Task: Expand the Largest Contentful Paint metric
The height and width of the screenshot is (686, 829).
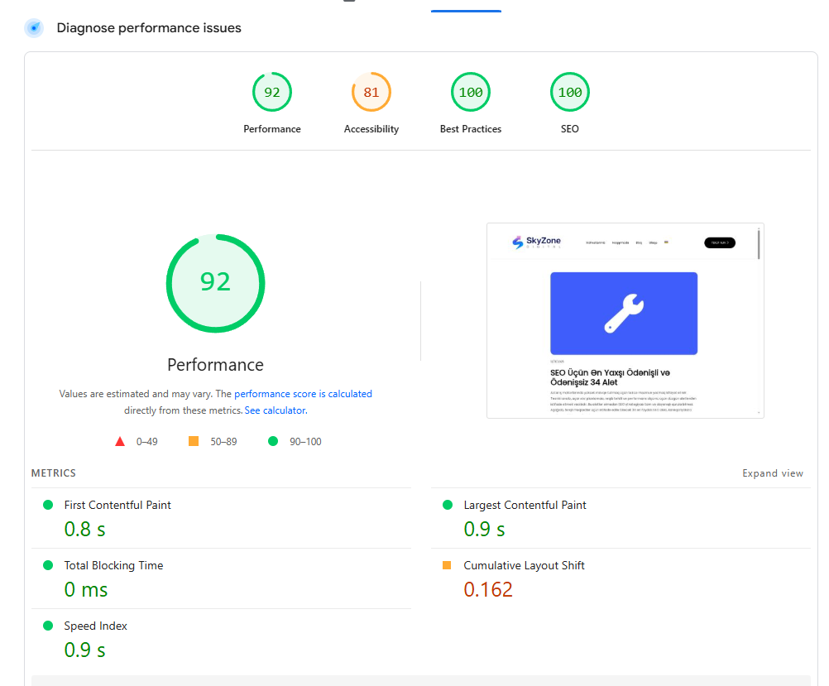Action: [525, 505]
